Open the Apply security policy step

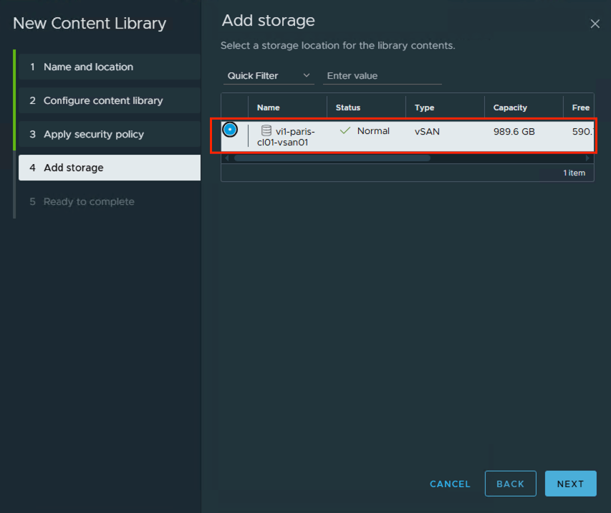pos(109,134)
